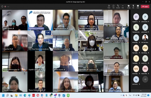Select the N participant avatar
The height and width of the screenshot is (98, 151).
(136, 79)
